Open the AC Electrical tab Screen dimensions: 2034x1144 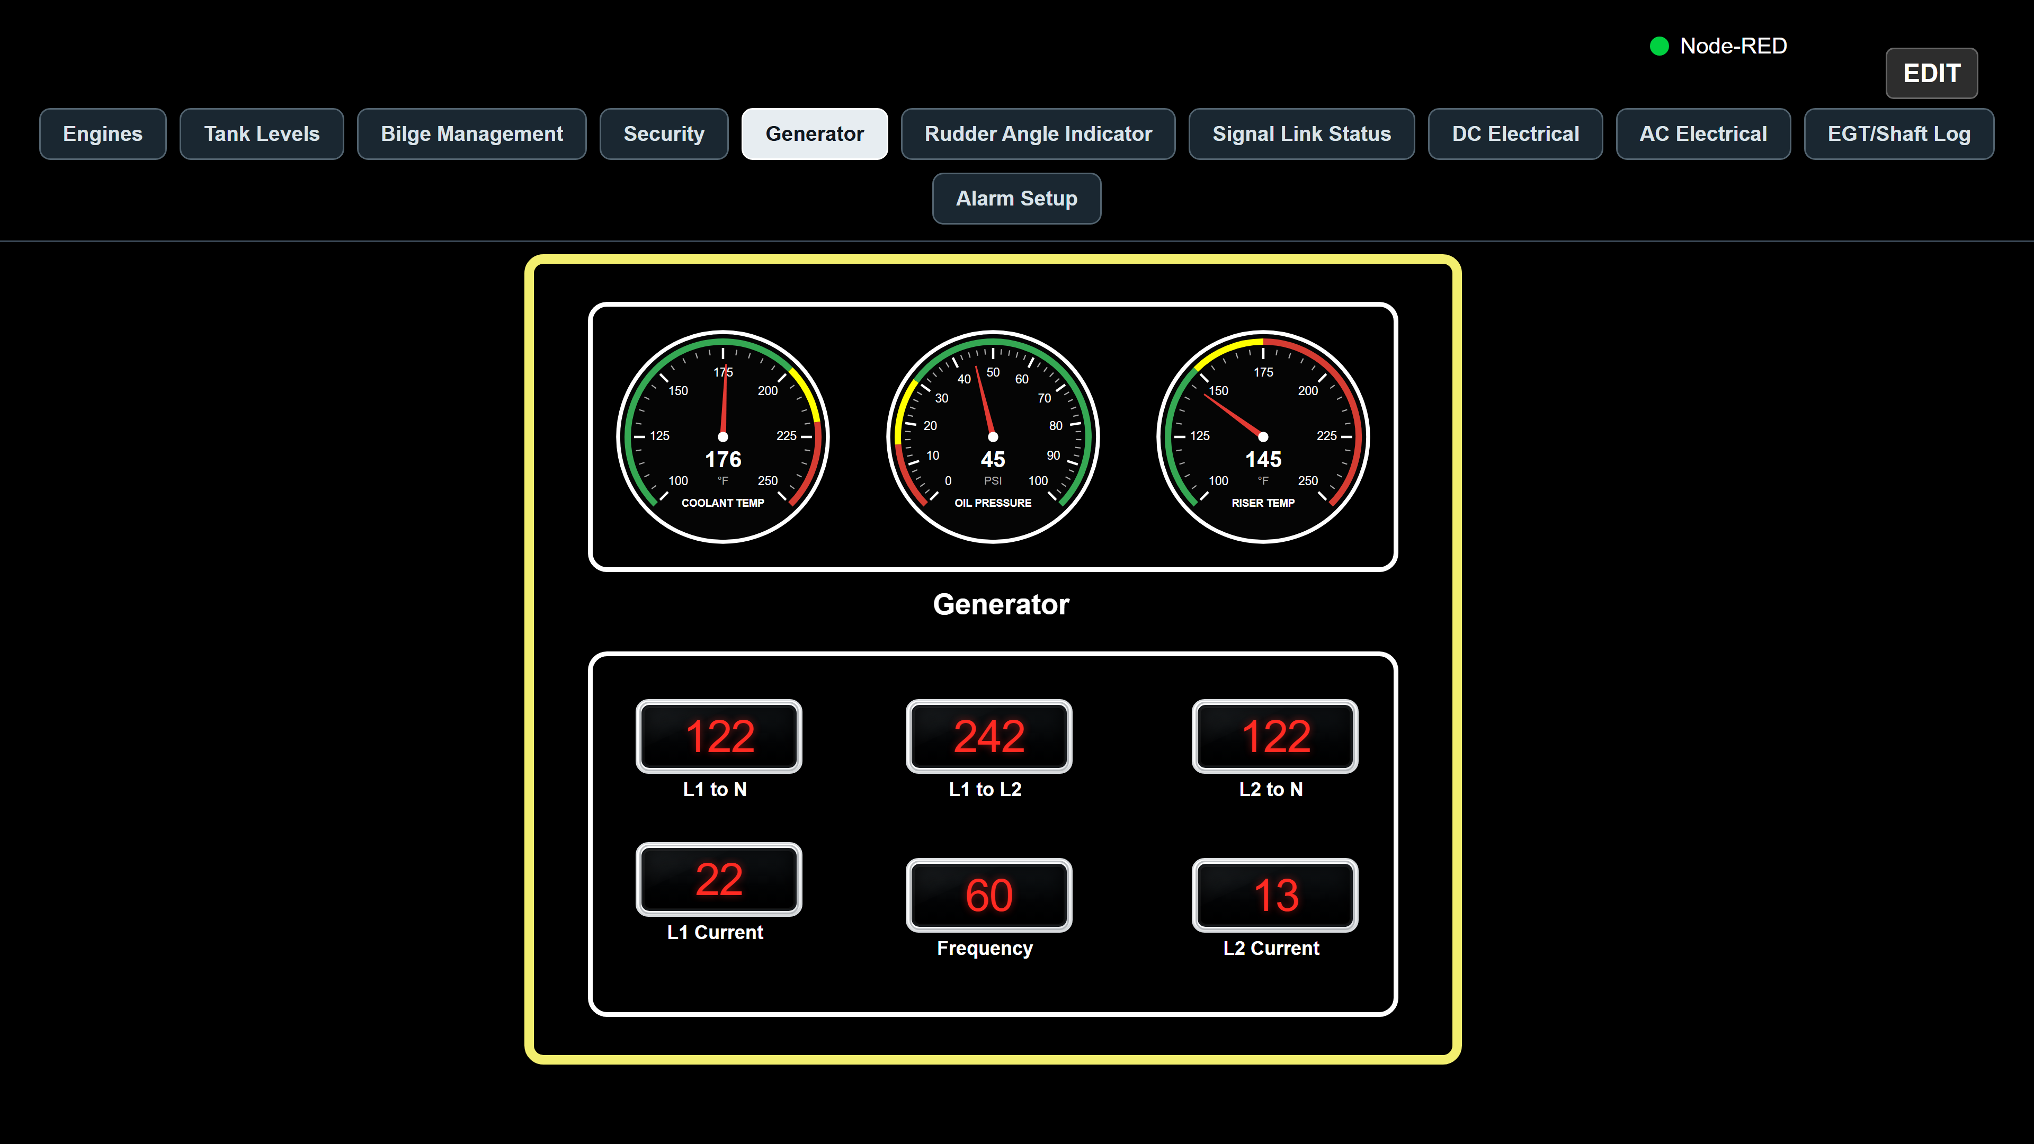coord(1703,134)
